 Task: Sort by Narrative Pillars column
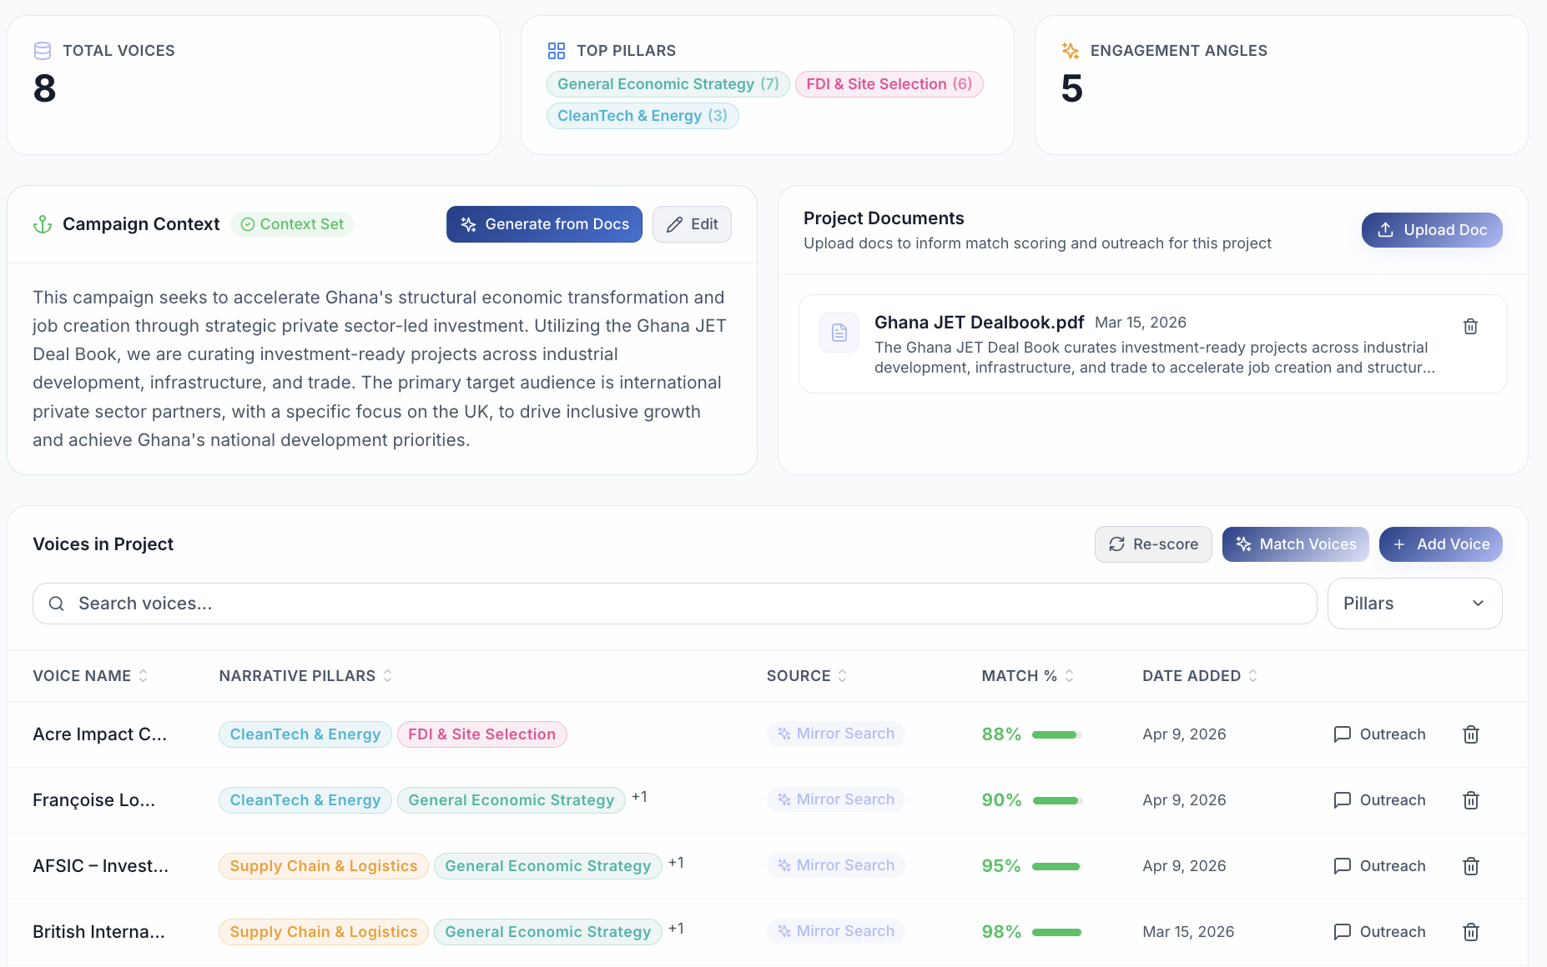305,676
